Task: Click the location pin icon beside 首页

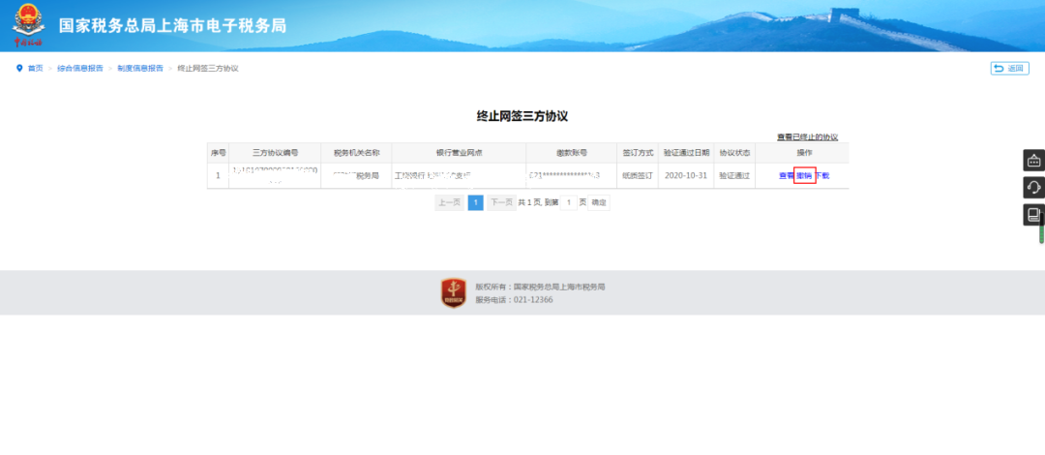Action: [19, 68]
